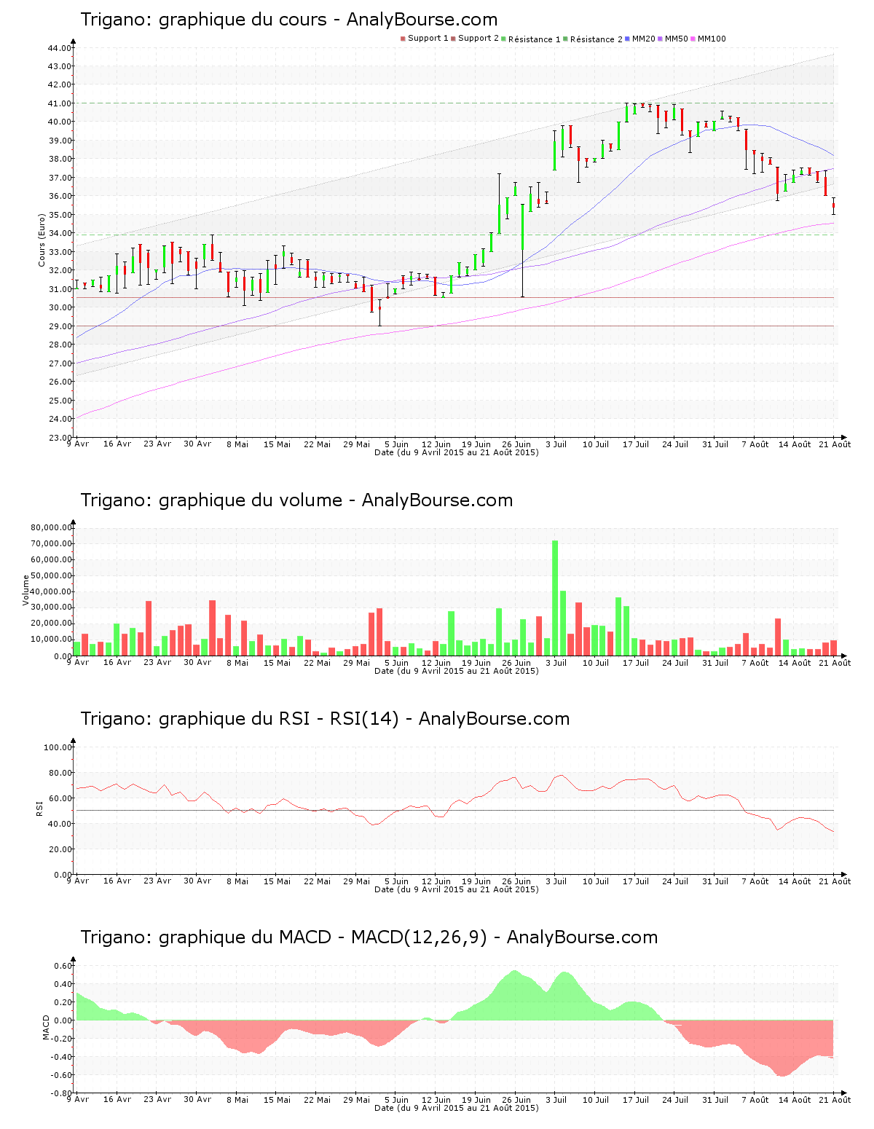Click '14 Août' date on MACD chart axis
Viewport: 874px width, 1129px height.
(795, 1100)
